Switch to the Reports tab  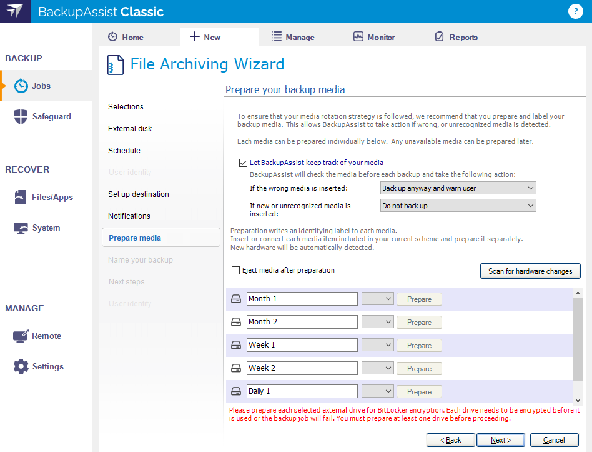456,38
